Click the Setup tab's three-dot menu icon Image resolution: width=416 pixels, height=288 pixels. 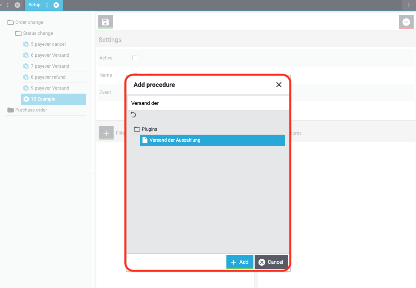pyautogui.click(x=47, y=5)
